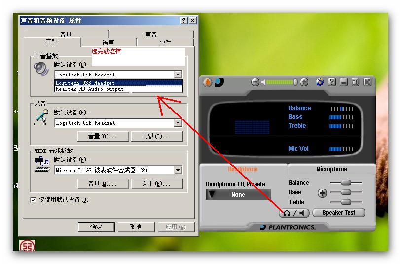Click the MIDI keyboard icon
401x264 pixels.
tap(42, 165)
